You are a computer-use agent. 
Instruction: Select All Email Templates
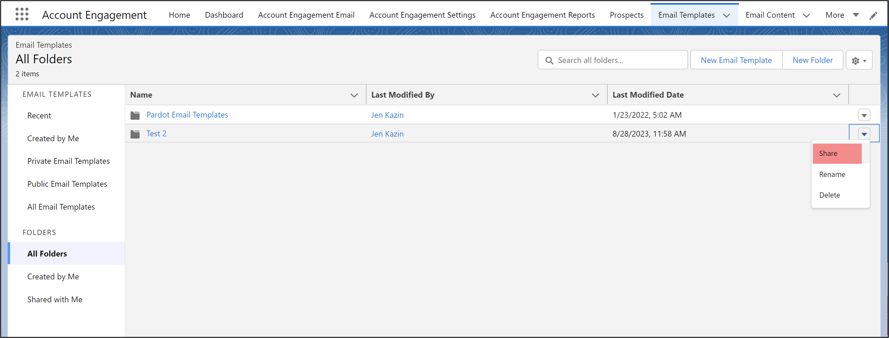[x=61, y=207]
